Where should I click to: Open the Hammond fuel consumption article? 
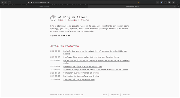(95, 52)
